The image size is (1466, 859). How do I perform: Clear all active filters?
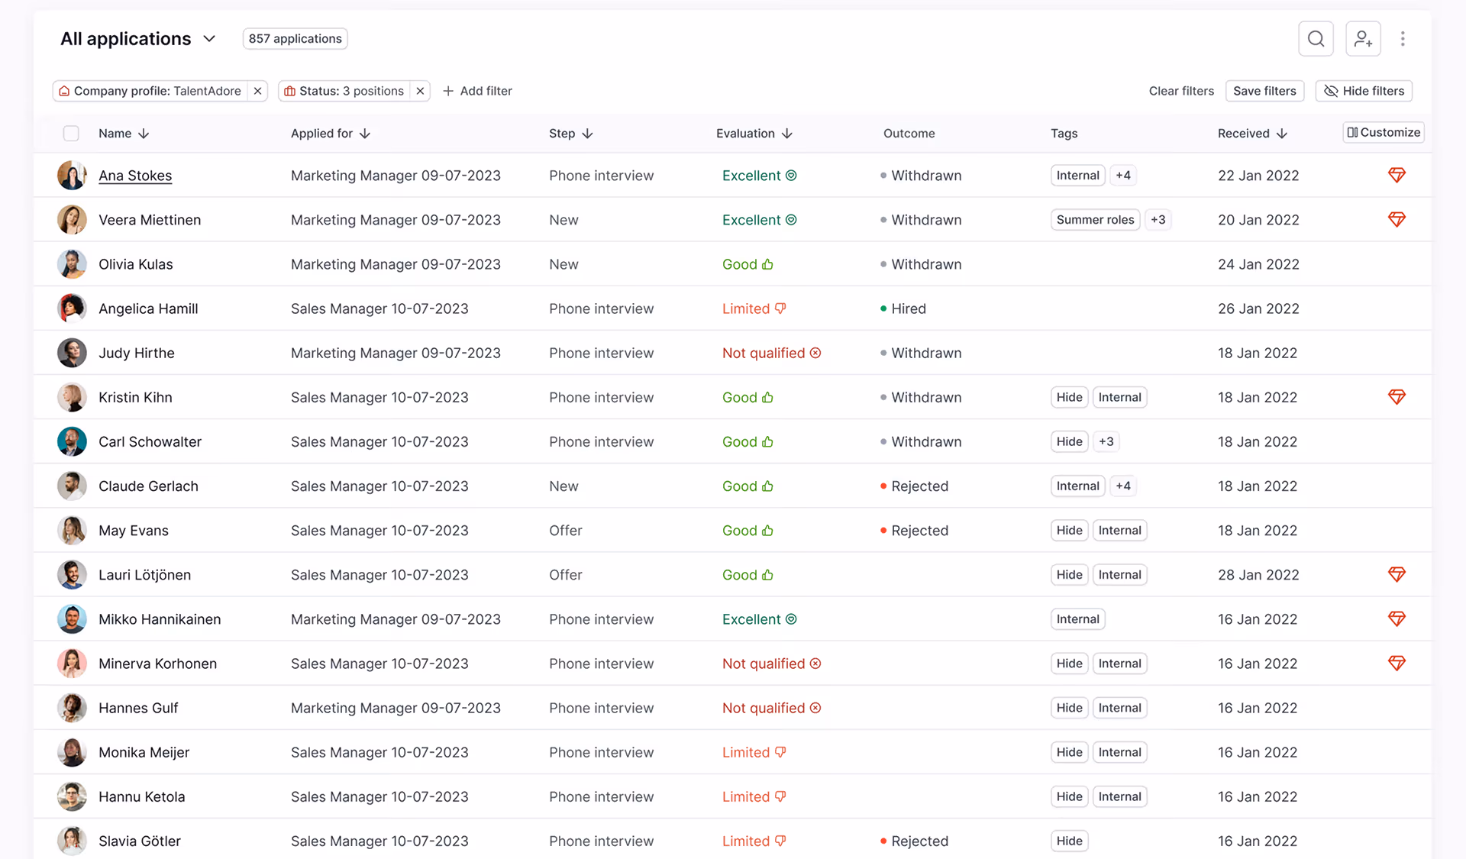[x=1181, y=91]
